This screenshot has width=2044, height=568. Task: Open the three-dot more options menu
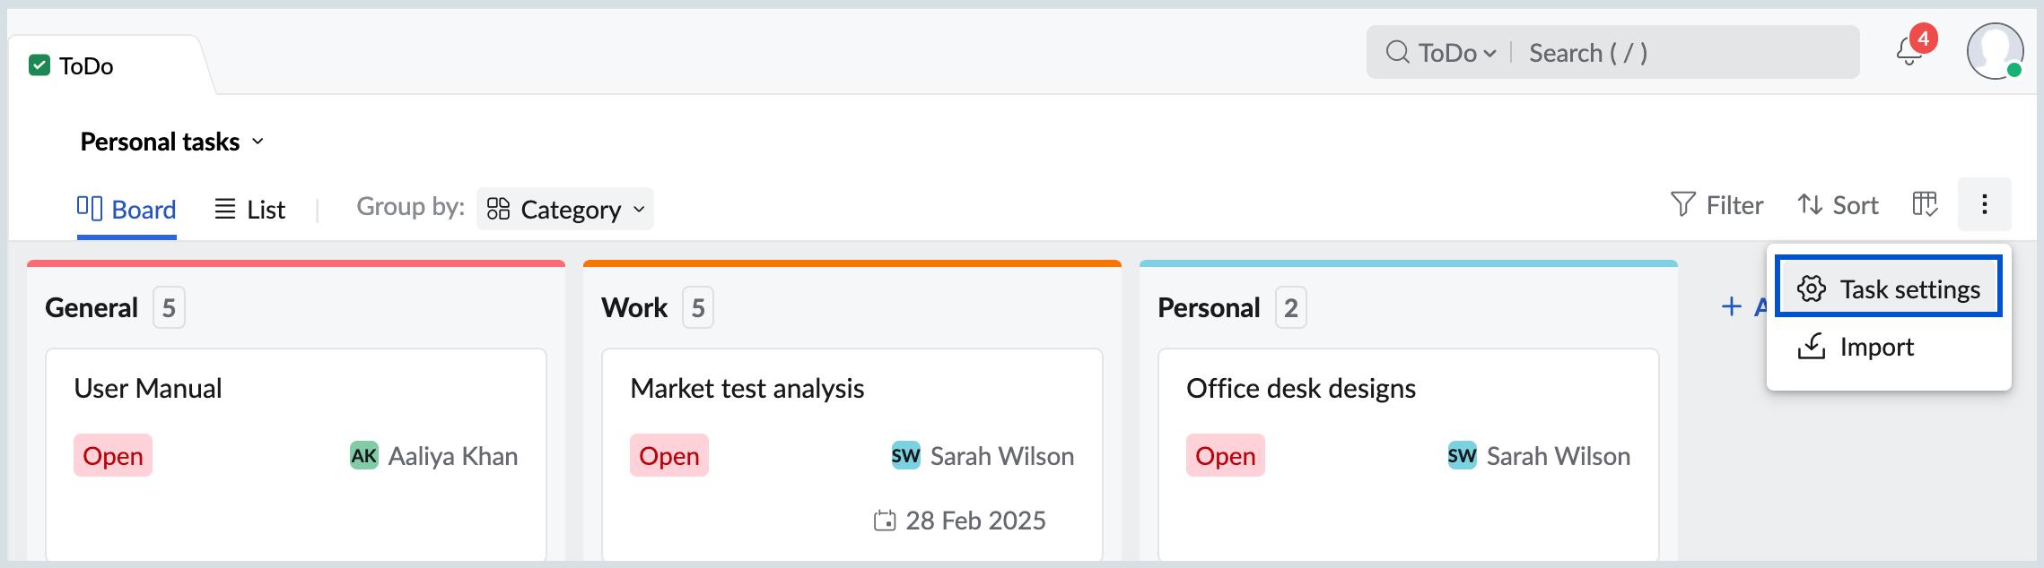pyautogui.click(x=1984, y=205)
